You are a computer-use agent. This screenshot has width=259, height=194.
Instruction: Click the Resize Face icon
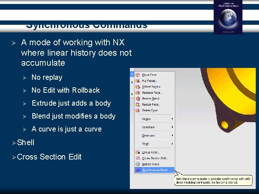[x=138, y=105]
